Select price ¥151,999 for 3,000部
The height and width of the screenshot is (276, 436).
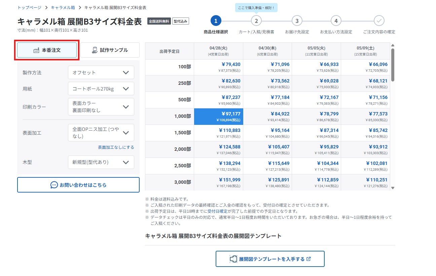219,182
